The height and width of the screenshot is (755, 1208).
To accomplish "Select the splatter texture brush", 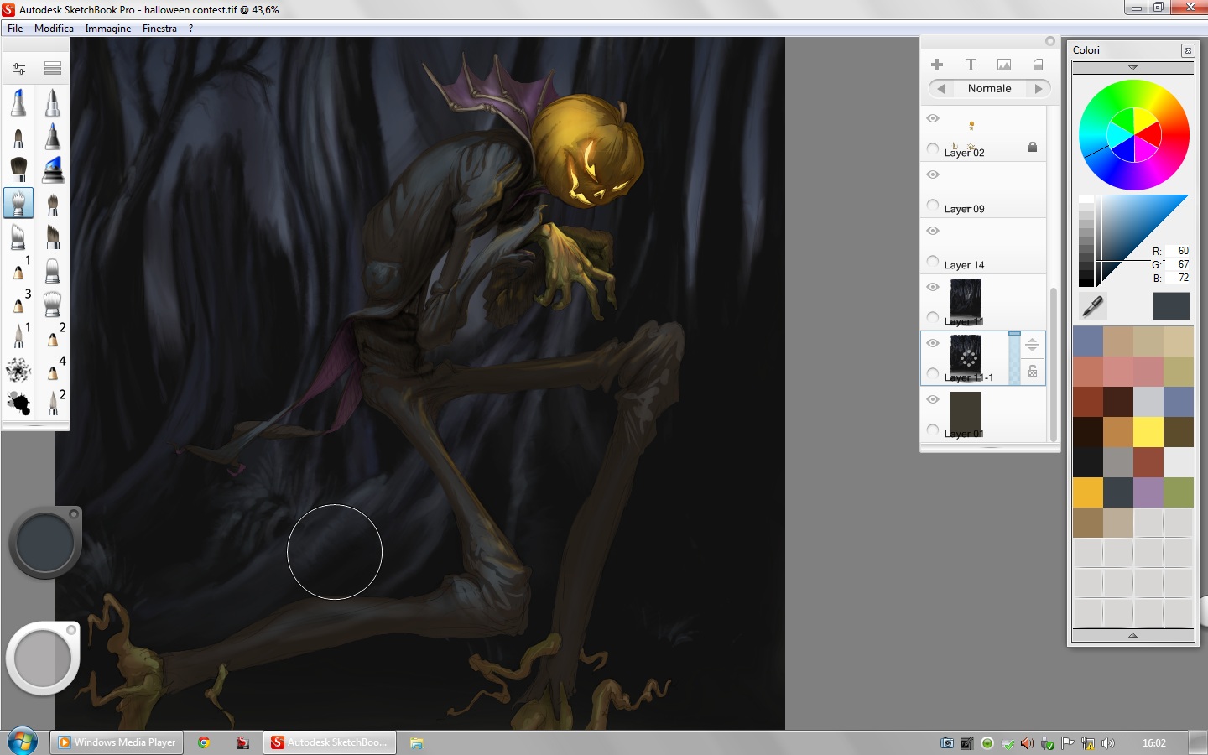I will [x=18, y=369].
